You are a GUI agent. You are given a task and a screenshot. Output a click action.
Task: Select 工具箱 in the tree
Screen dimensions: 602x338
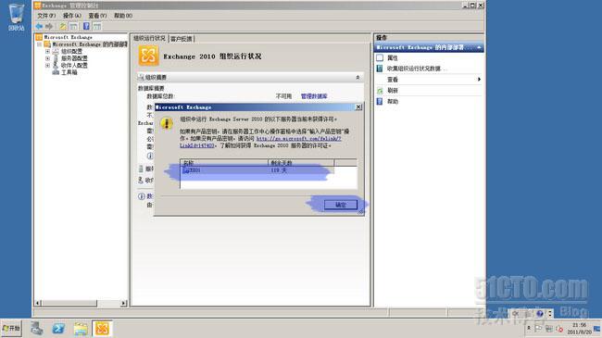click(69, 72)
